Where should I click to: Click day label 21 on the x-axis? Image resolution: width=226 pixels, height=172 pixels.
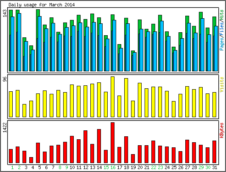coord(147,167)
